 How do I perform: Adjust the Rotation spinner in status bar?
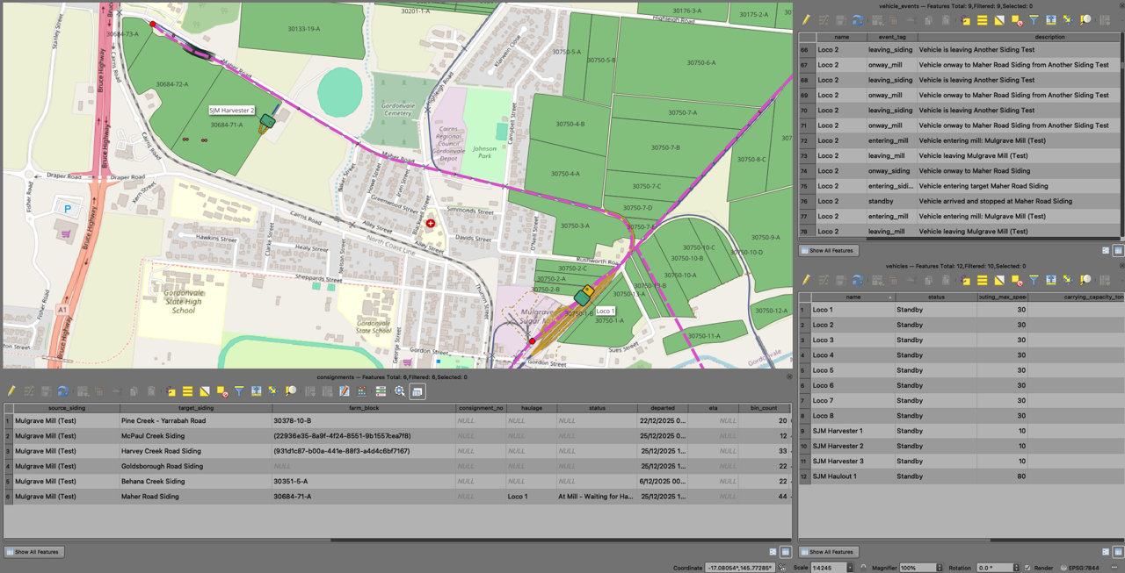click(1015, 568)
